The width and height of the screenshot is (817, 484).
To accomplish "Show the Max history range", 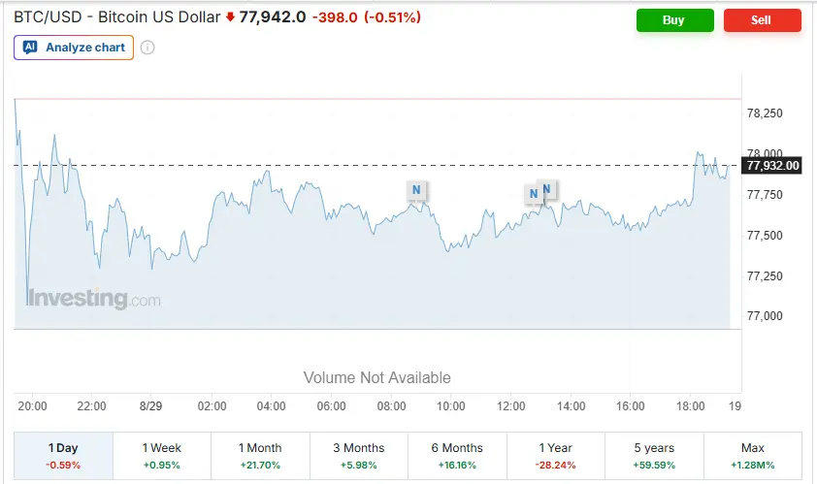I will tap(752, 455).
